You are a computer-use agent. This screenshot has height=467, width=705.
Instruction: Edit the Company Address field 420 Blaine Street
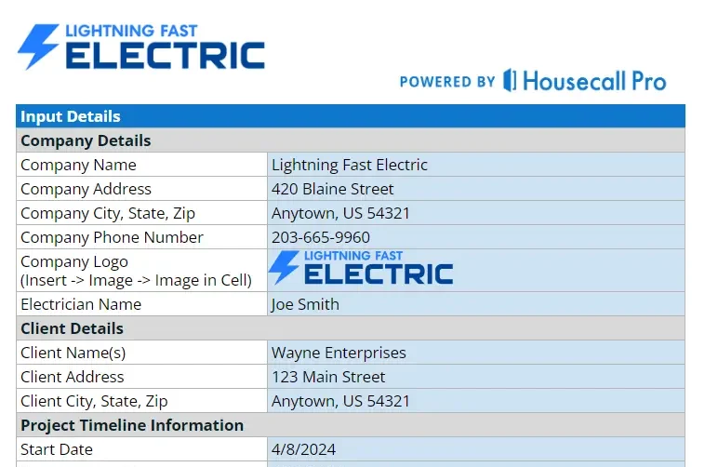pyautogui.click(x=475, y=189)
